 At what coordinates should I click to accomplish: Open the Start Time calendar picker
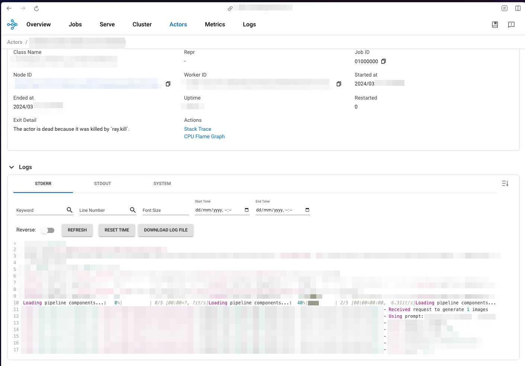coord(246,210)
